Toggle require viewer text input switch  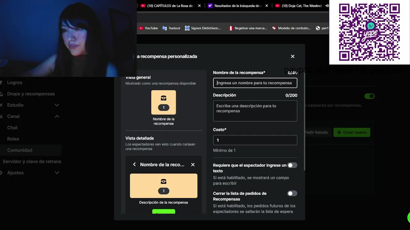point(292,165)
